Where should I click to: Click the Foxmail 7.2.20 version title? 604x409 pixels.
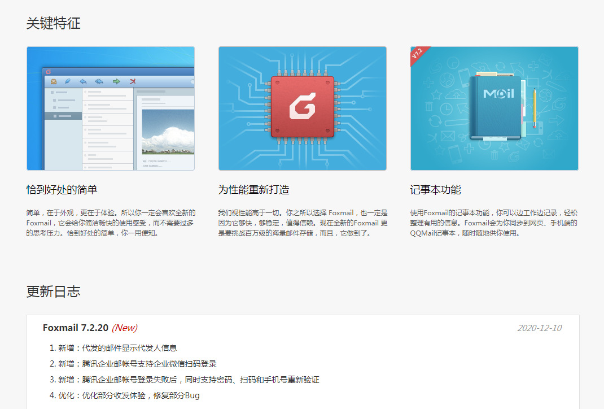76,328
